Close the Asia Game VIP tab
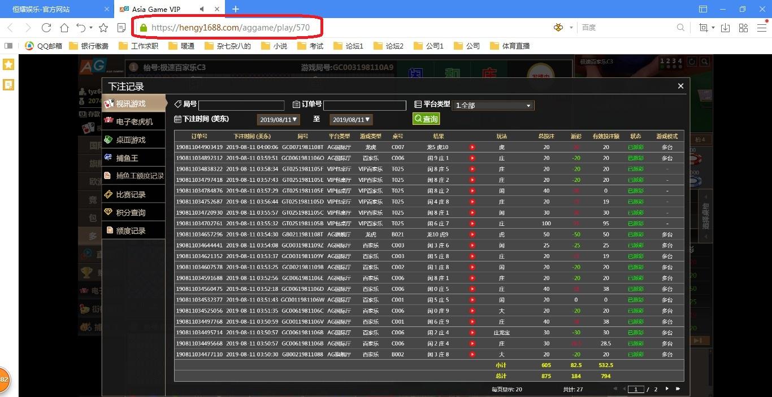 (217, 9)
